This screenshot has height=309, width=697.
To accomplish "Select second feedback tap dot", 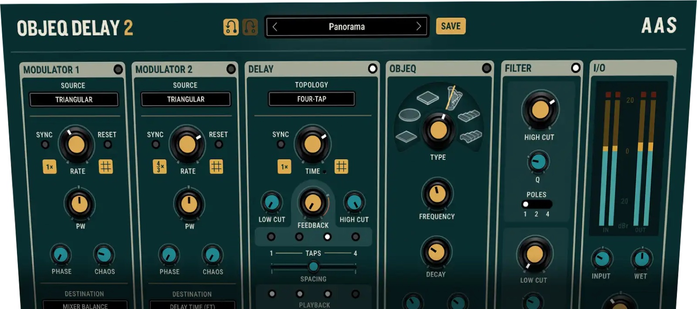I will [299, 237].
